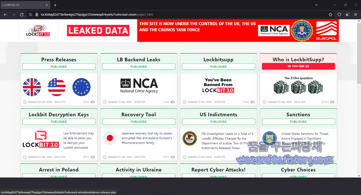Click PUBLISHED under Recovery Tool

click(x=138, y=122)
